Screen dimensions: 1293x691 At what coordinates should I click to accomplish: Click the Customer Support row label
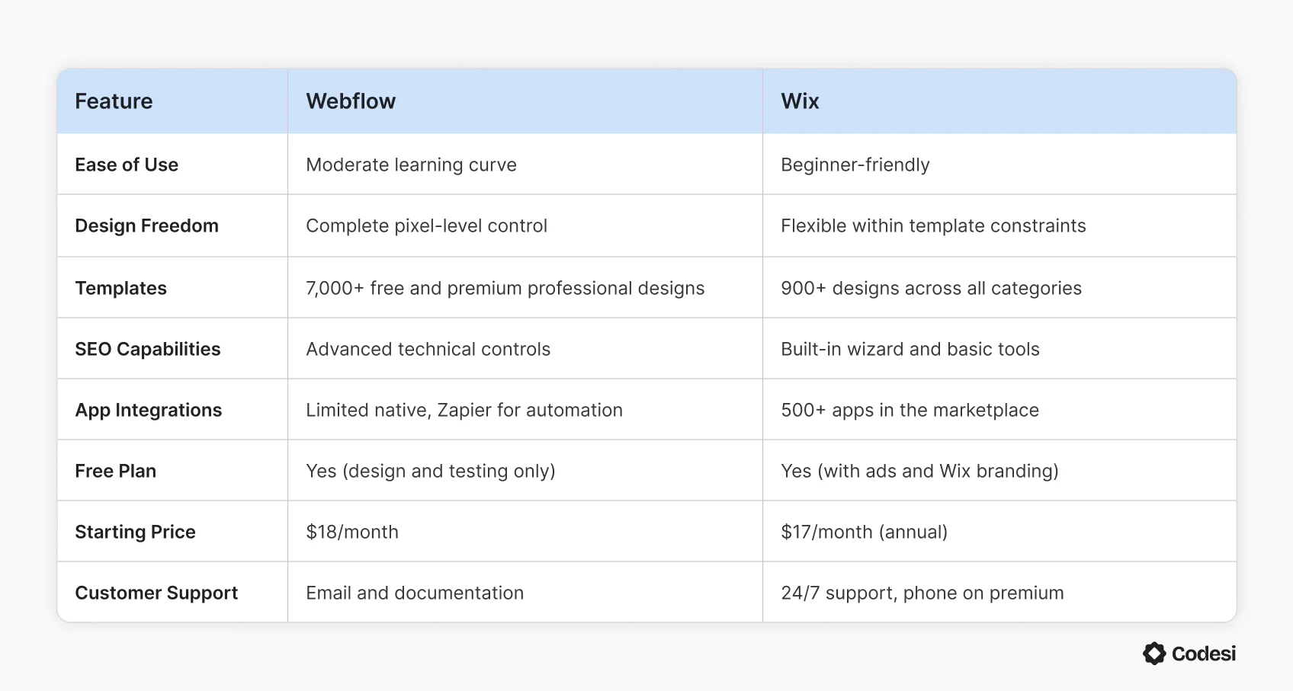[x=156, y=593]
